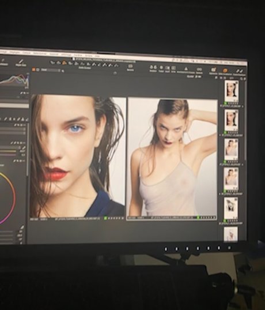Click the magnifier icon beside the viewer zoom slider
Viewport: 265px width, 310px height.
63,71
